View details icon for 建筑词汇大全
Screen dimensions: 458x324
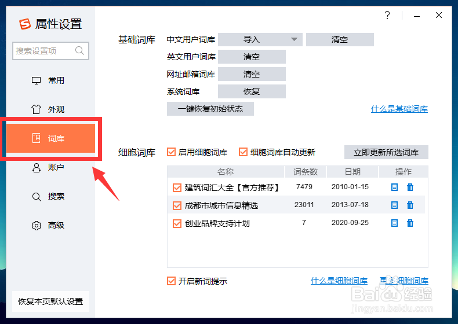point(394,187)
